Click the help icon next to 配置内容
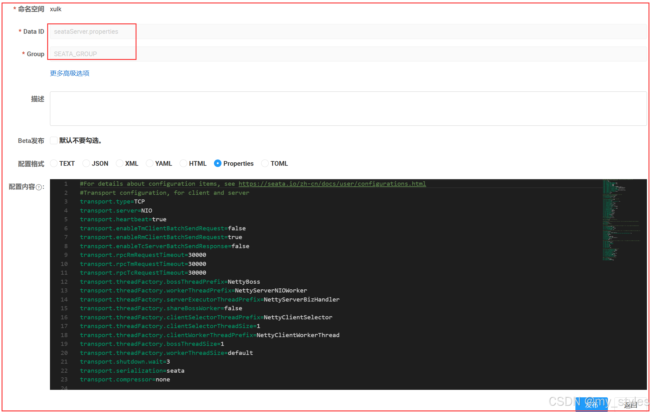The image size is (651, 412). (39, 187)
